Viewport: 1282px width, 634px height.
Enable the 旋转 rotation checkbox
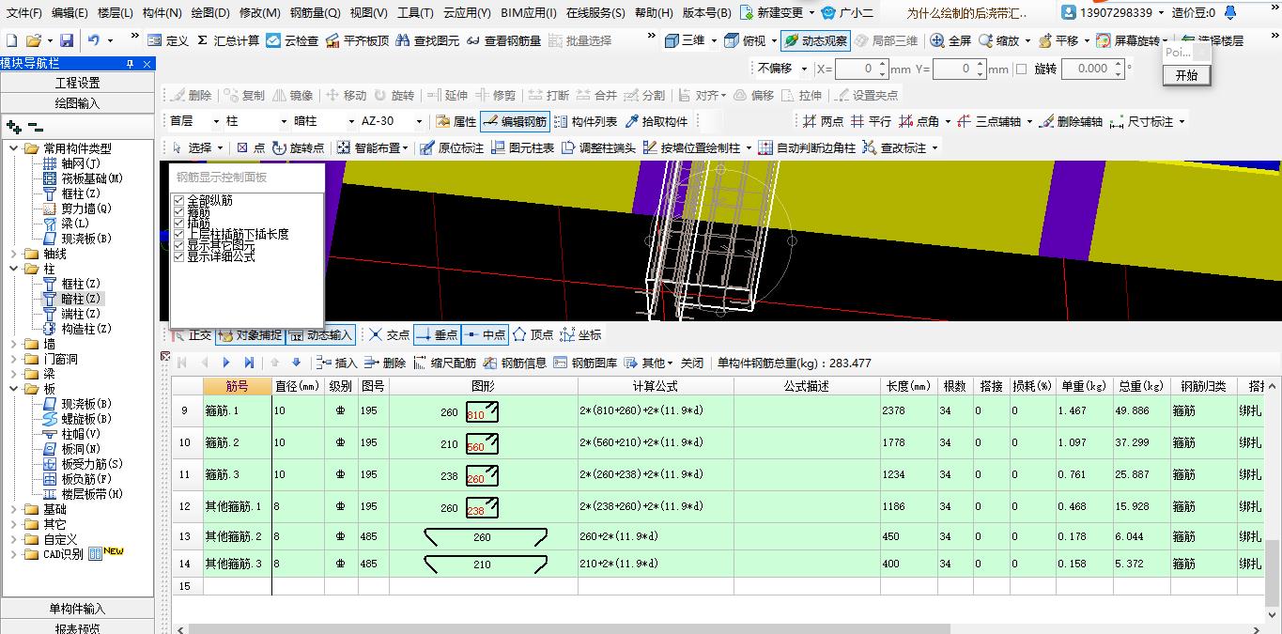click(1021, 70)
